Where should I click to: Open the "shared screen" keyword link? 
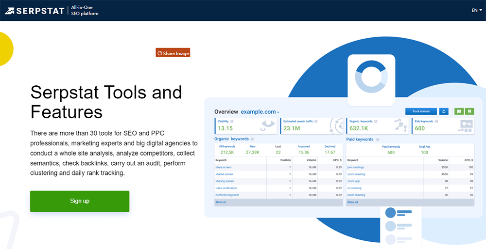click(x=224, y=174)
